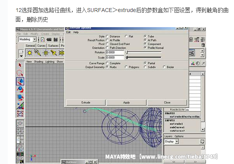
Task: Activate the Move tool in toolbox
Action: coord(20,81)
